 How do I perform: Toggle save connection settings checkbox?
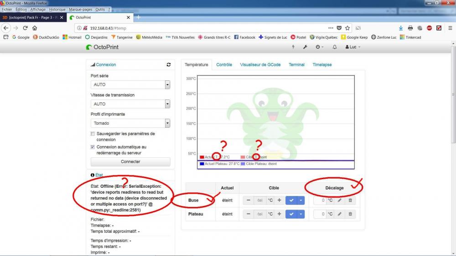click(93, 134)
